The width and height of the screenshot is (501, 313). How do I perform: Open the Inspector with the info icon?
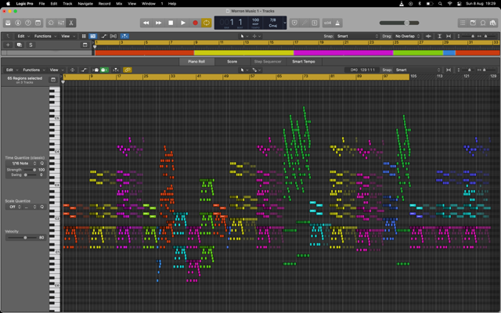tap(18, 23)
